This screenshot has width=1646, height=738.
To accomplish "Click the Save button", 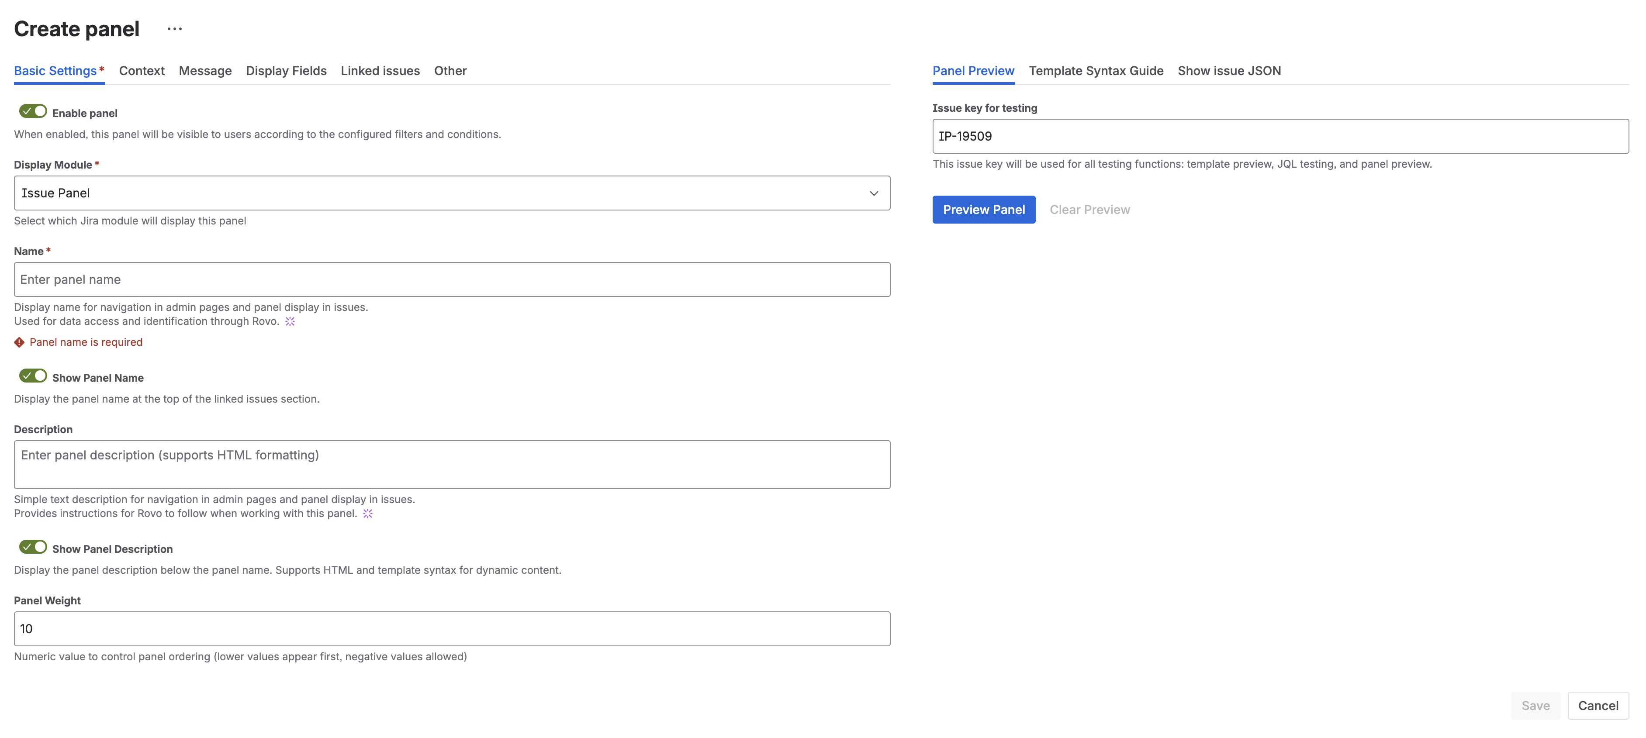I will [1536, 705].
